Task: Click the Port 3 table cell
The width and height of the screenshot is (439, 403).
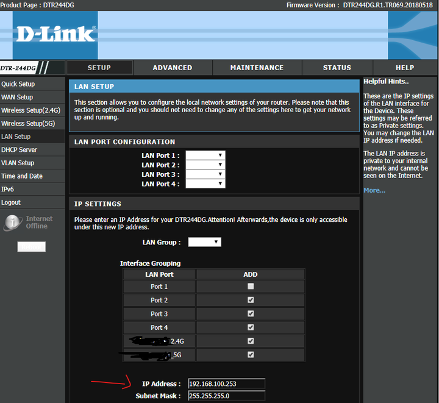Action: [x=159, y=314]
